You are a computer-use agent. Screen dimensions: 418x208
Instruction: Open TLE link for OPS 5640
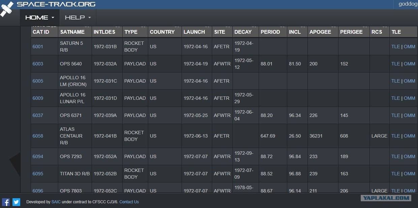395,64
